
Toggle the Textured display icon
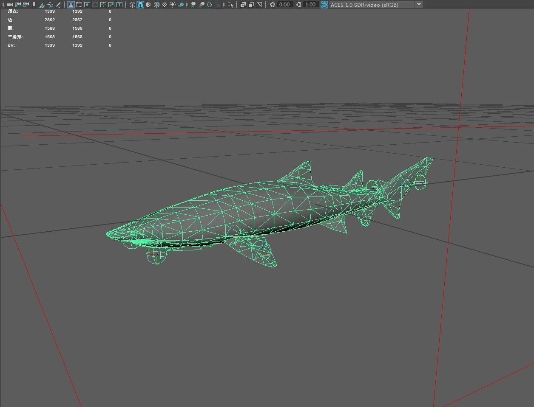coord(165,5)
